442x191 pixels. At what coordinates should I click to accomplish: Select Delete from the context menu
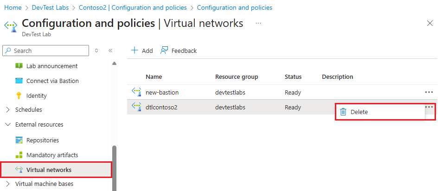click(x=359, y=112)
